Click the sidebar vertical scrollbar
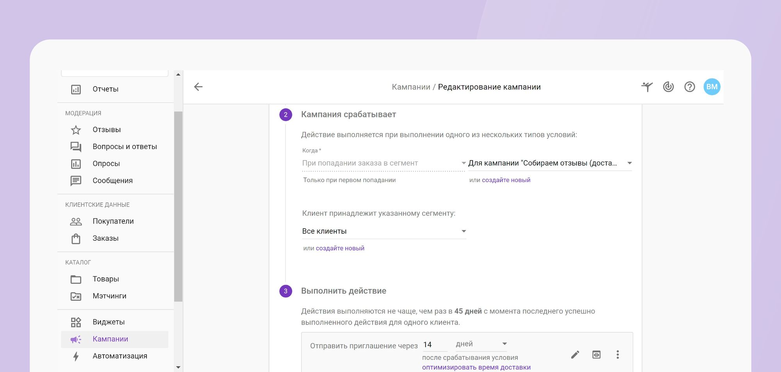 (x=178, y=207)
